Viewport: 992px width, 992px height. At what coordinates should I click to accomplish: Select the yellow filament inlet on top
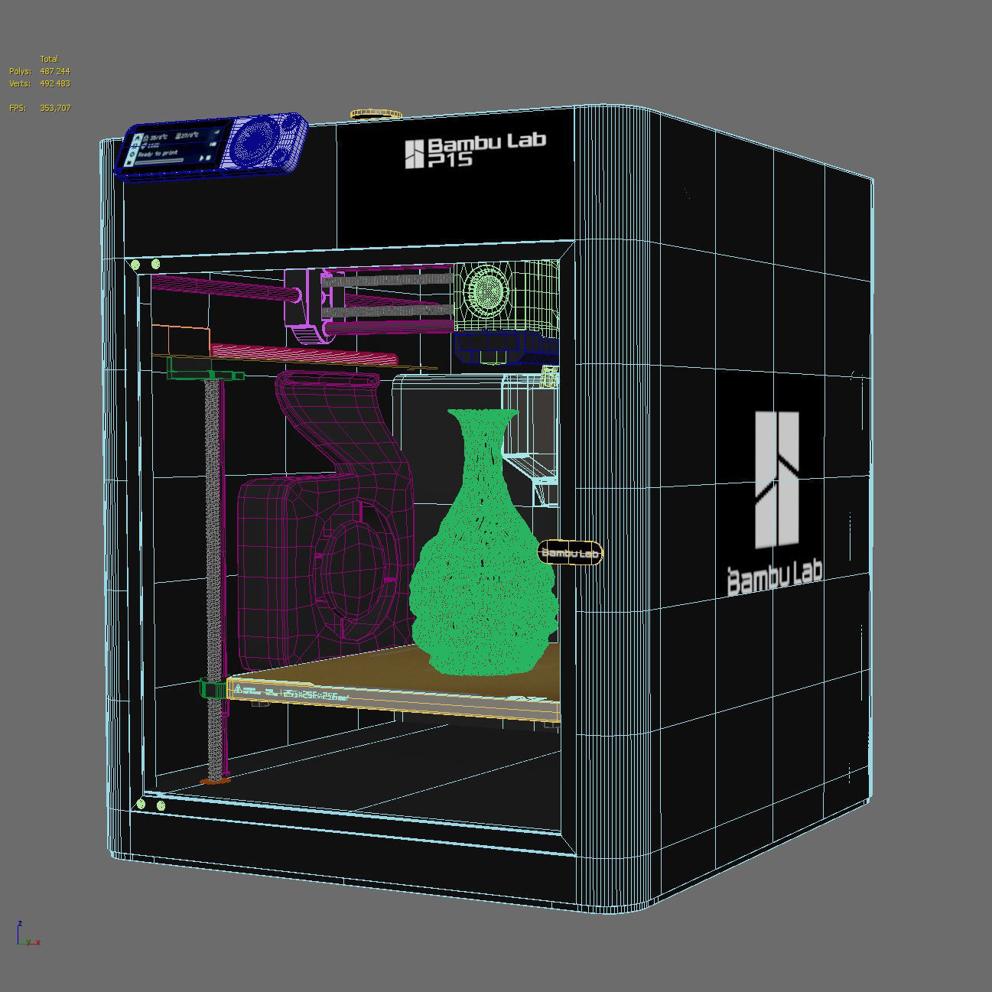pyautogui.click(x=376, y=114)
